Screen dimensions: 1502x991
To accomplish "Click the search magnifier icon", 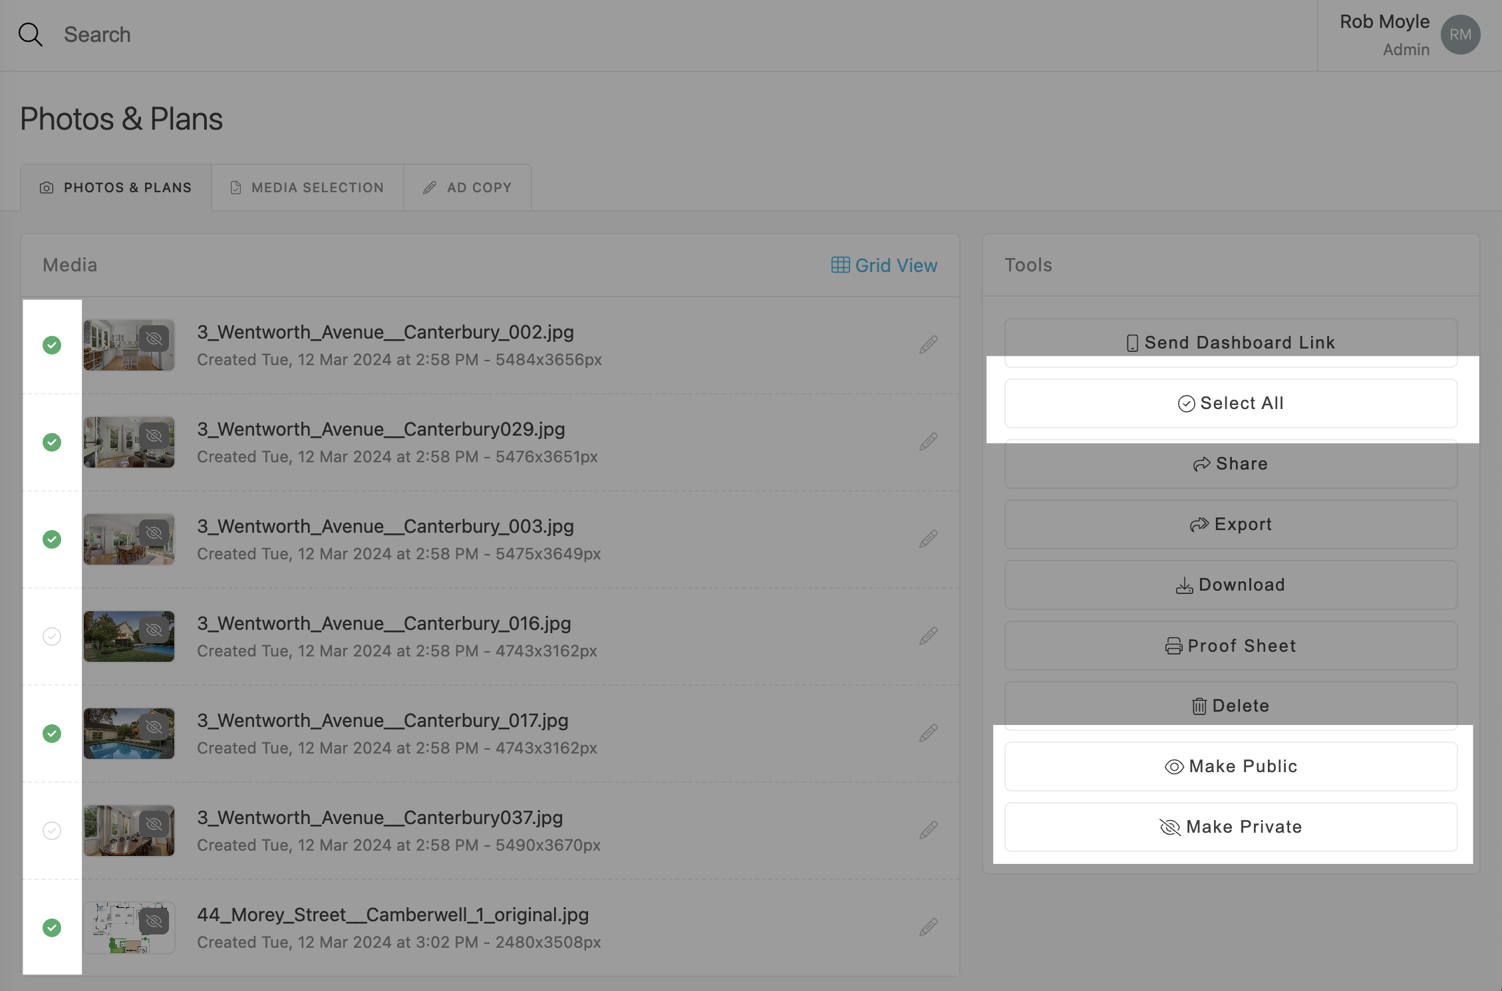I will (x=30, y=35).
